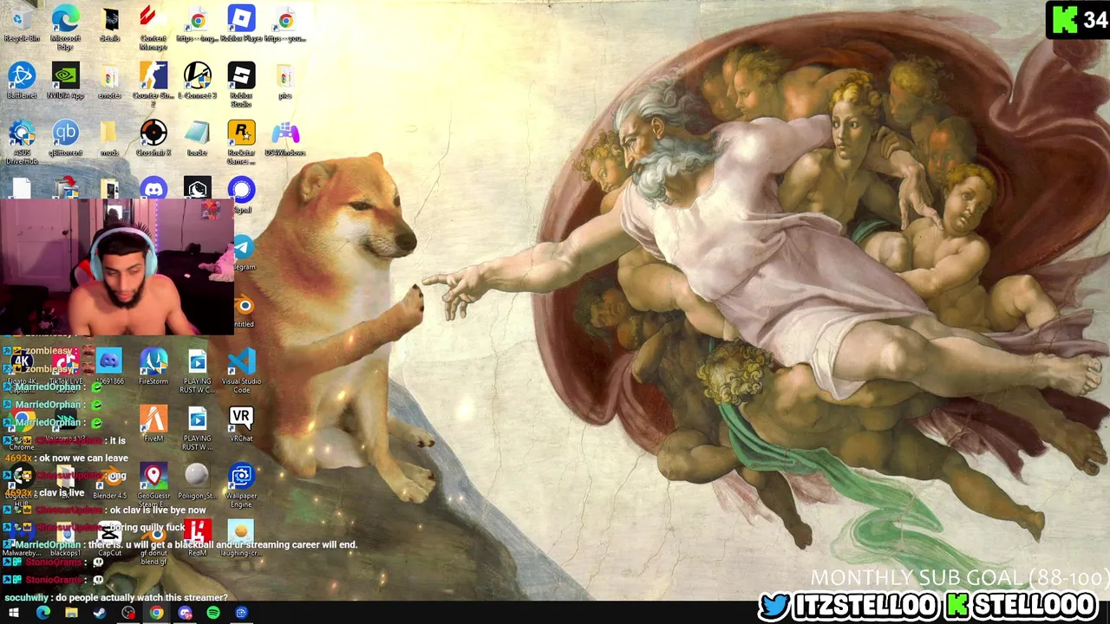Open CapCut desktop shortcut
Image resolution: width=1110 pixels, height=624 pixels.
click(110, 538)
